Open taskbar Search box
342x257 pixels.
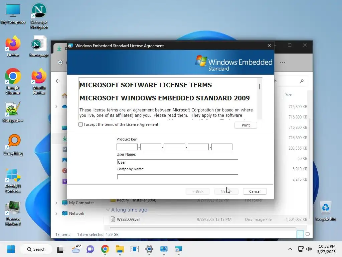click(x=36, y=249)
